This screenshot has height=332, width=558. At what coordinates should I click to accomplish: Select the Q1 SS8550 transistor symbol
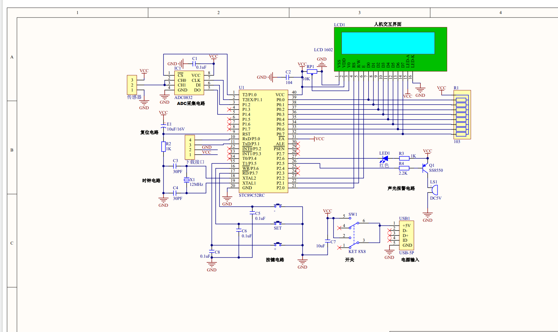click(x=425, y=168)
